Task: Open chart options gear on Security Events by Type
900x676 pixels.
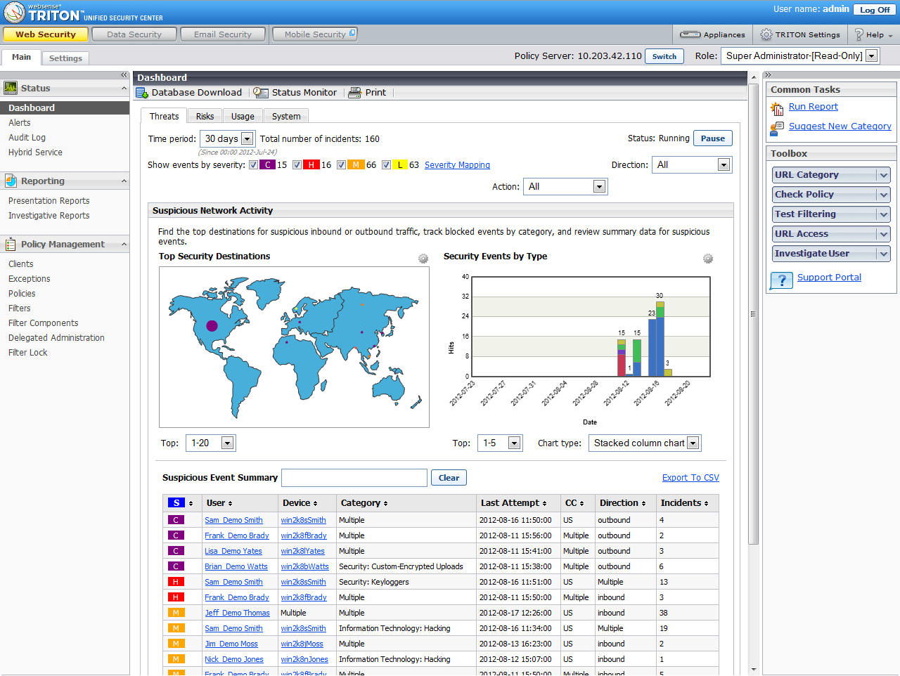Action: [x=708, y=259]
